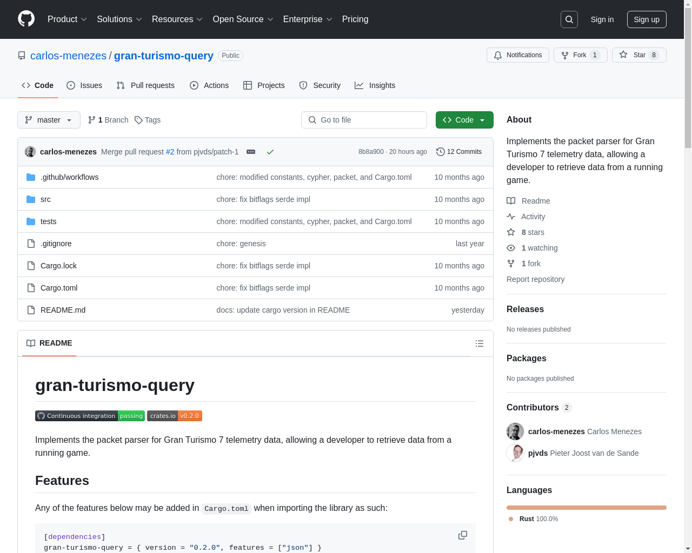Screen dimensions: 692x553
Task: Click the Continuous integration passing badge
Action: (90, 416)
